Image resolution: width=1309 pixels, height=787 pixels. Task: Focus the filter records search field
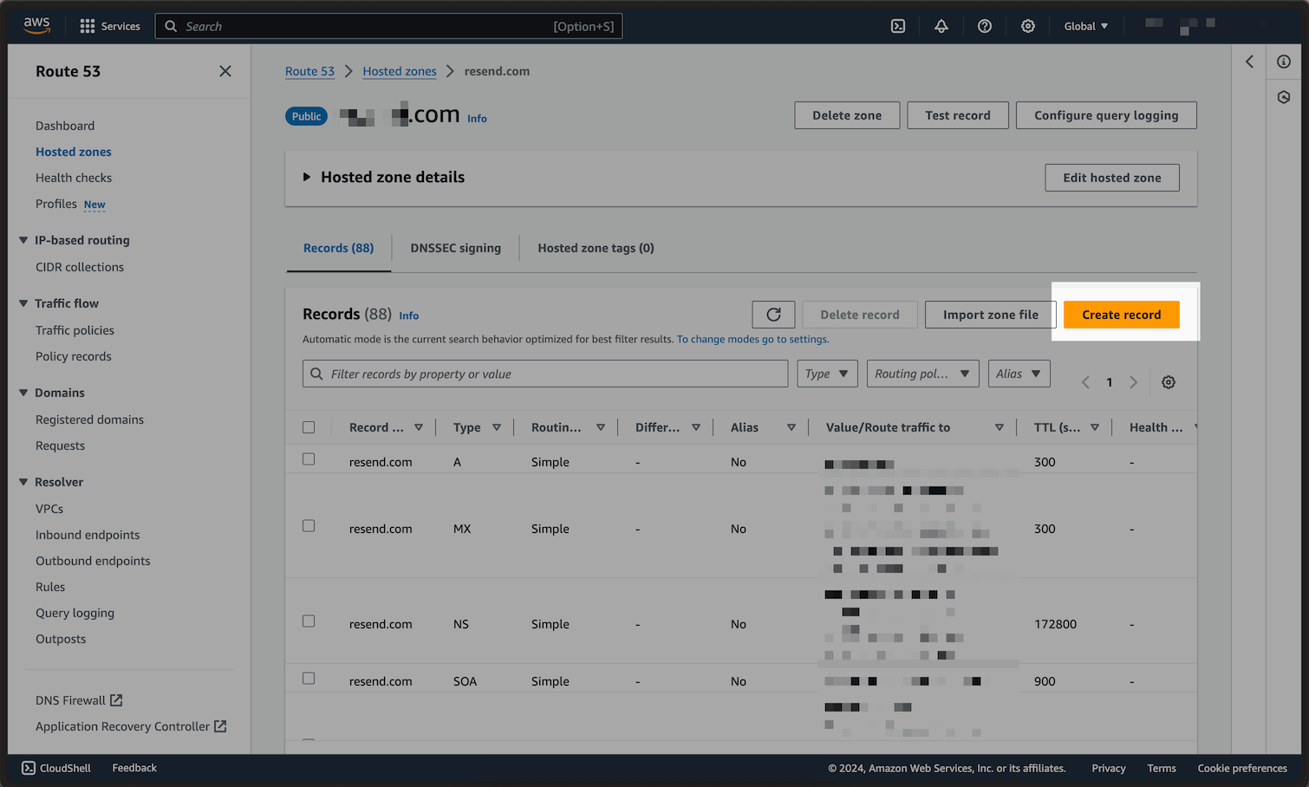click(545, 374)
